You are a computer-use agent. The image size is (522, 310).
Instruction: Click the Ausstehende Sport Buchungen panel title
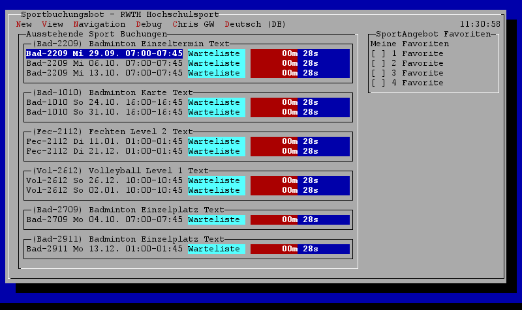pos(97,34)
